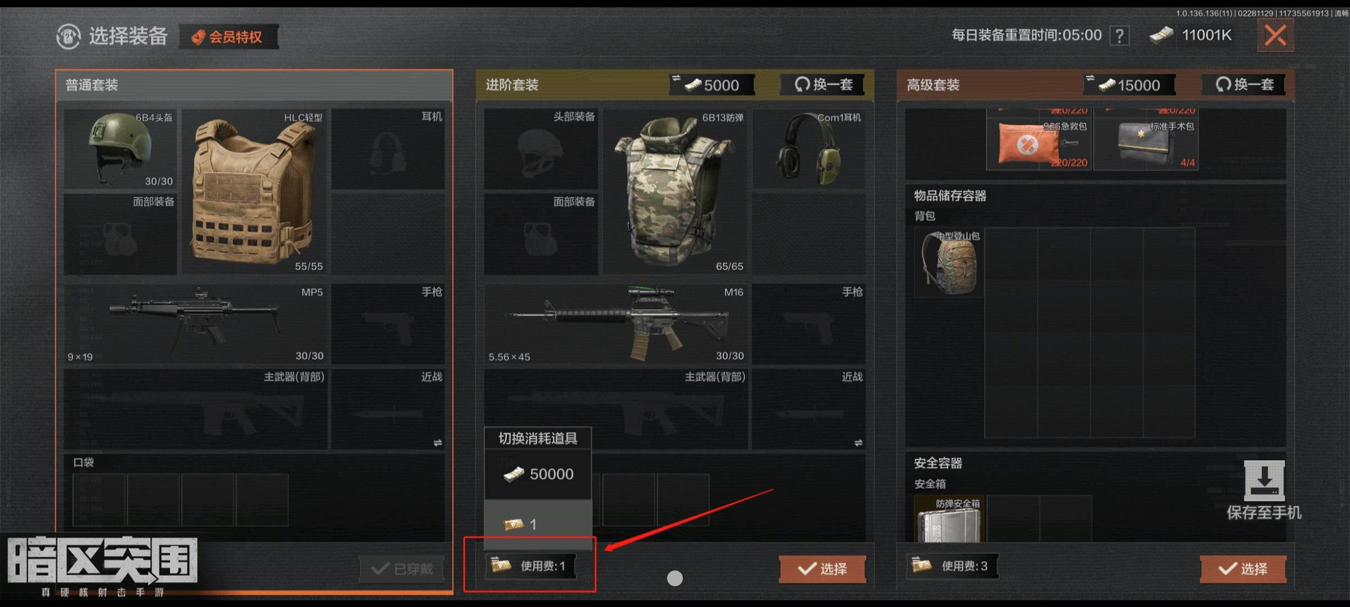Click the MP5 submachine gun slot

click(196, 324)
